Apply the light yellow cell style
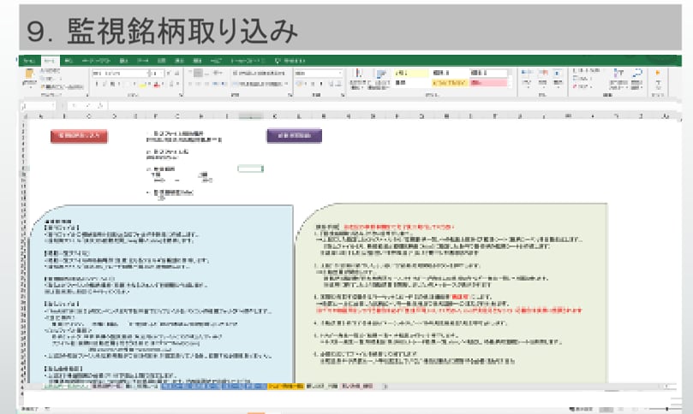 [411, 73]
